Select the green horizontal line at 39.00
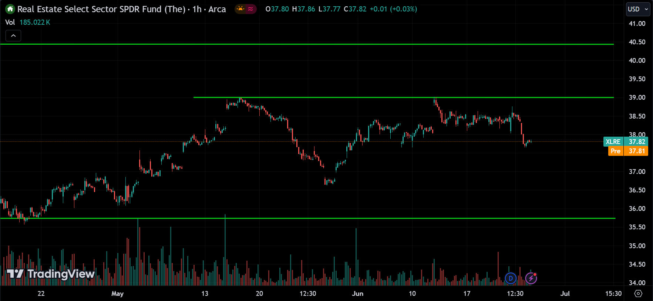Image resolution: width=653 pixels, height=301 pixels. tap(403, 98)
